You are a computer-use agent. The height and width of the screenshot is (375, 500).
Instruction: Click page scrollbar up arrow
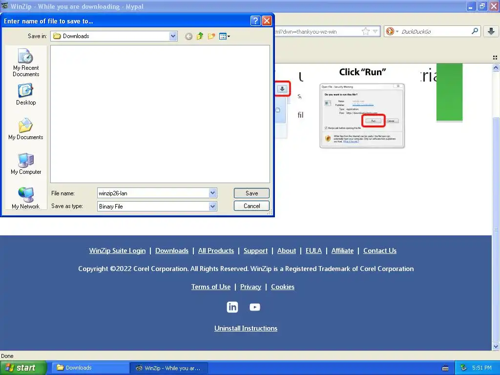pyautogui.click(x=496, y=67)
